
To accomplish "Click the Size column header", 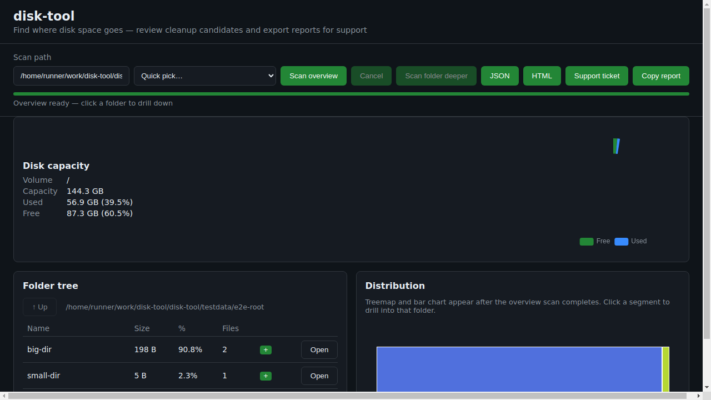I will click(142, 328).
